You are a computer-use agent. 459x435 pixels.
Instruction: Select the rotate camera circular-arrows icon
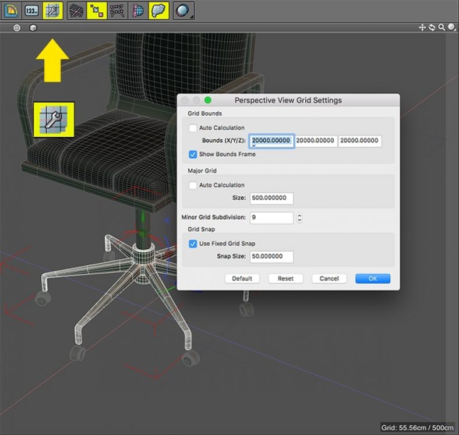pyautogui.click(x=432, y=27)
